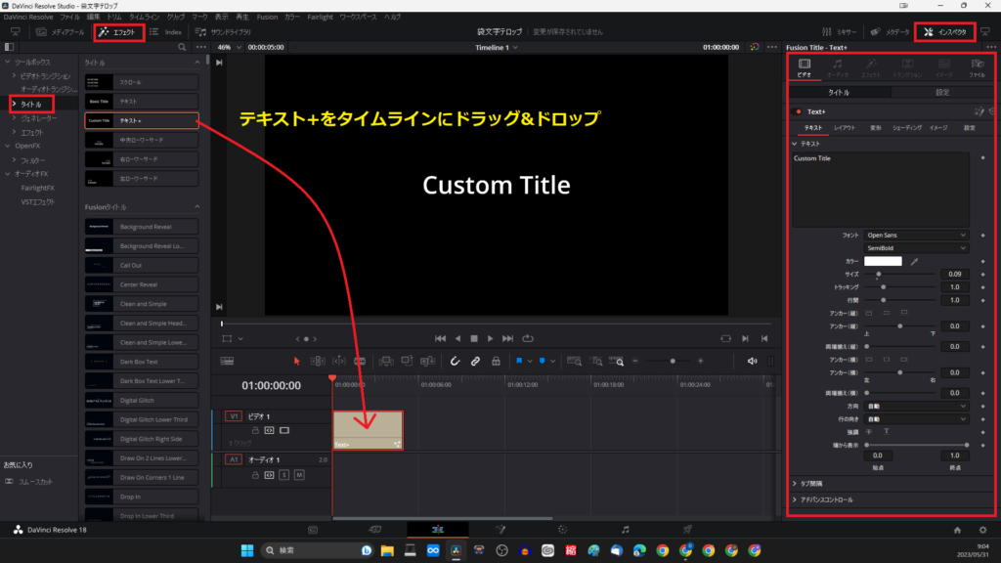This screenshot has width=1001, height=563.
Task: Activate the Trim edit mode tool
Action: (x=318, y=362)
